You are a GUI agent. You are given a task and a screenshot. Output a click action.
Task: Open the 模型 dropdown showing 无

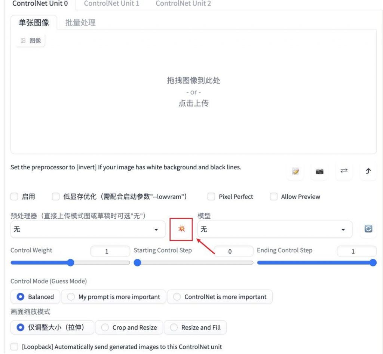click(x=275, y=229)
